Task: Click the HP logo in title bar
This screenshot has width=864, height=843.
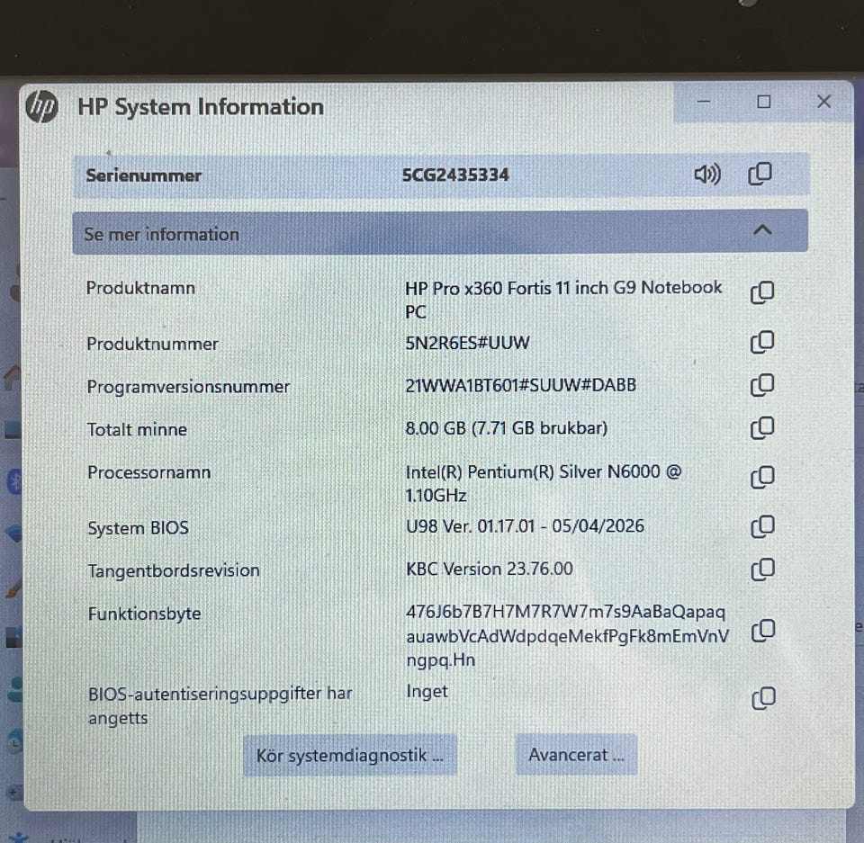Action: tap(42, 106)
